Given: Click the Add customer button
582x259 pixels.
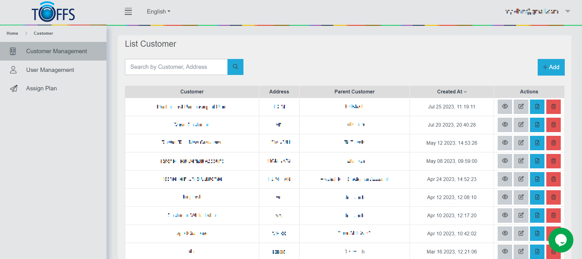Looking at the screenshot, I should point(551,67).
